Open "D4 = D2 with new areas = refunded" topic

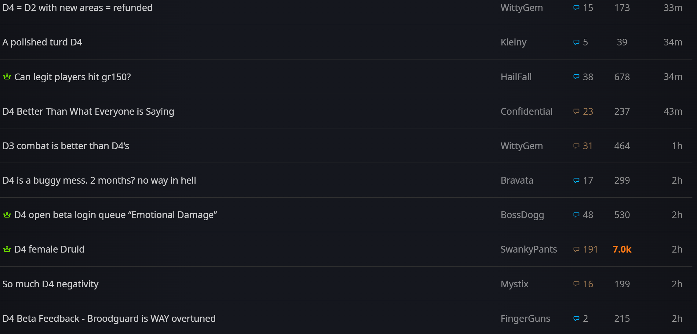tap(77, 8)
